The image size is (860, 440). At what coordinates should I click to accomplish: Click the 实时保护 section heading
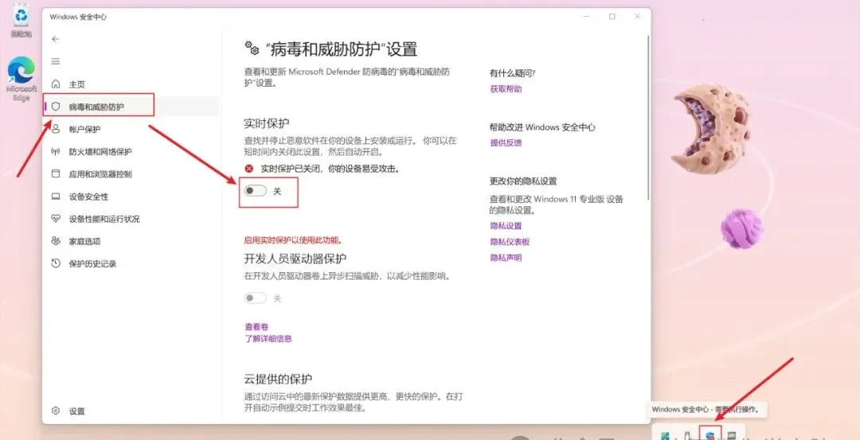click(267, 123)
